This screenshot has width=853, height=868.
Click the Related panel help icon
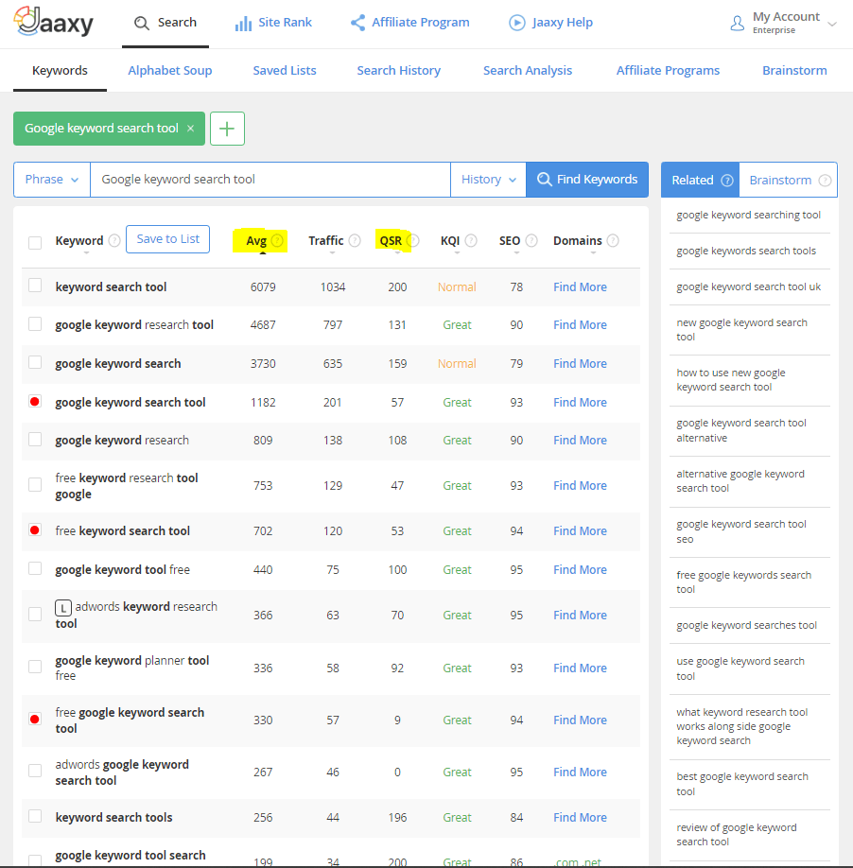(727, 181)
